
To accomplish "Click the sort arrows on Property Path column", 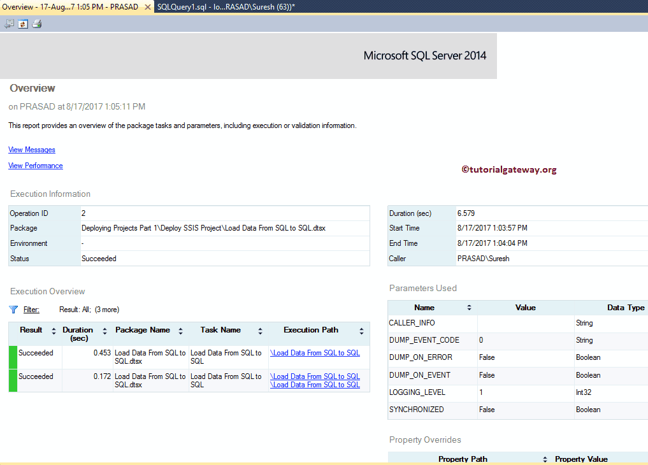I will click(546, 459).
